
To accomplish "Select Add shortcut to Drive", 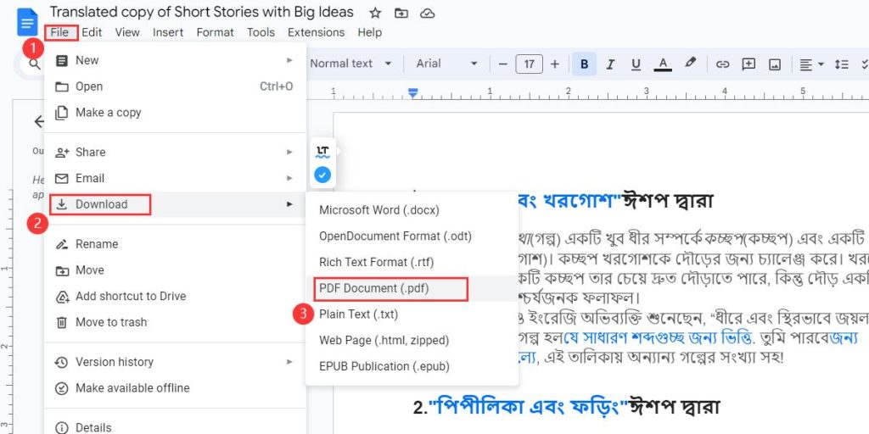I will click(175, 296).
